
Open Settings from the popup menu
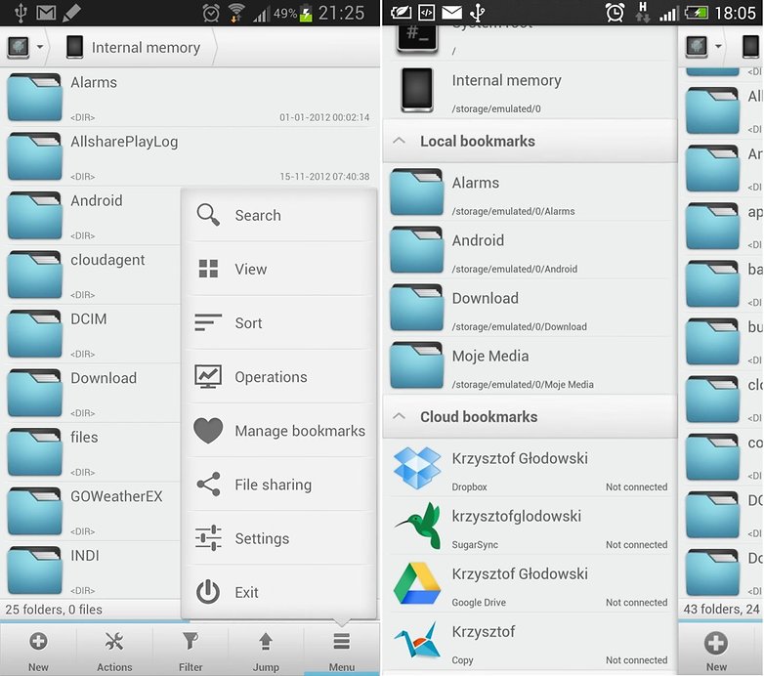(278, 538)
